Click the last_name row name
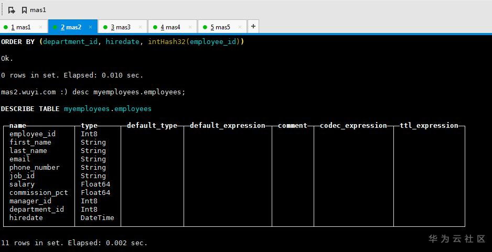 28,151
